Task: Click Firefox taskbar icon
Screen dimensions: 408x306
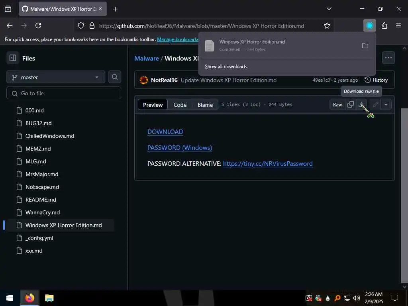Action: 29,298
